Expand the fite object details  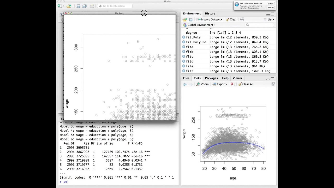coord(184,66)
